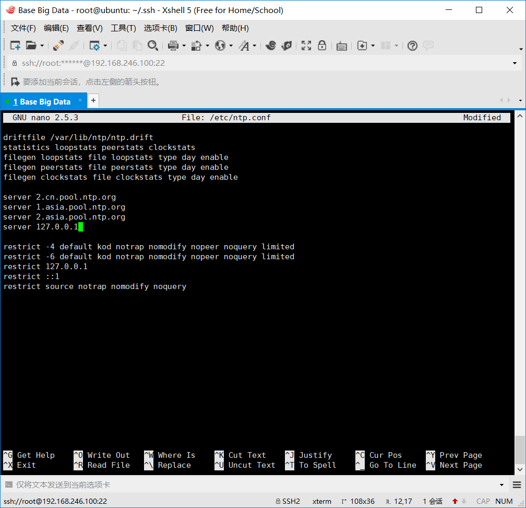Expand the encoding globe dropdown arrow
This screenshot has width=526, height=508.
pyautogui.click(x=231, y=45)
